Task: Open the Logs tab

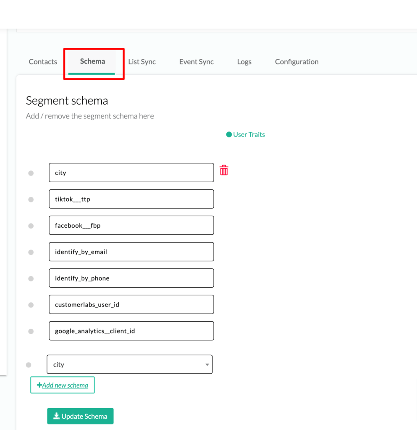Action: pyautogui.click(x=244, y=62)
